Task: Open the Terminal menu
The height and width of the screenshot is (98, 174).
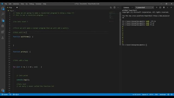Action: [38, 4]
